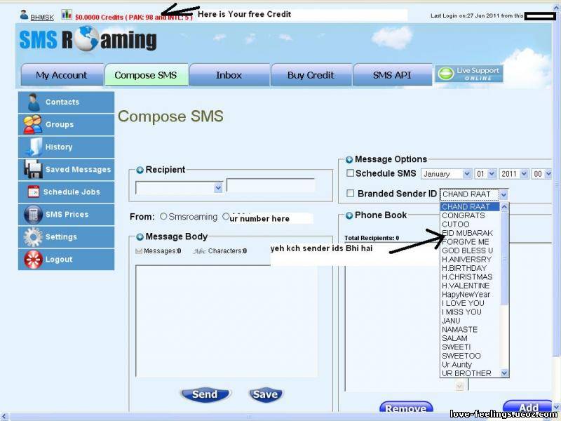This screenshot has width=561, height=421.
Task: Open the SMS API tab
Action: 392,75
